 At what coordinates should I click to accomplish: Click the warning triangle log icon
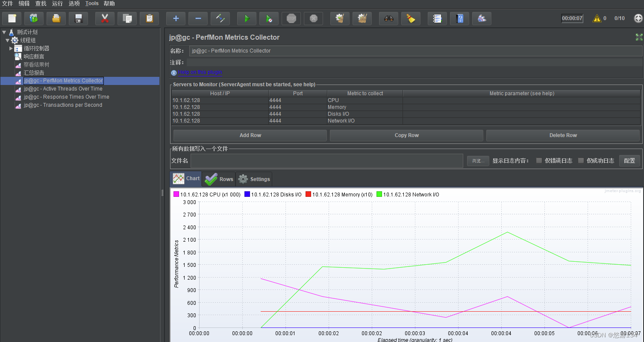tap(597, 18)
